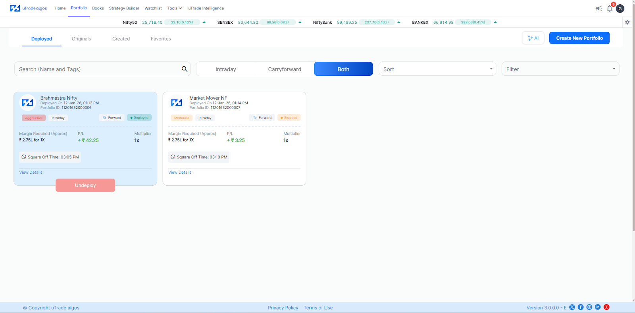Viewport: 635px width, 313px height.
Task: Switch to the Originals tab
Action: 81,39
